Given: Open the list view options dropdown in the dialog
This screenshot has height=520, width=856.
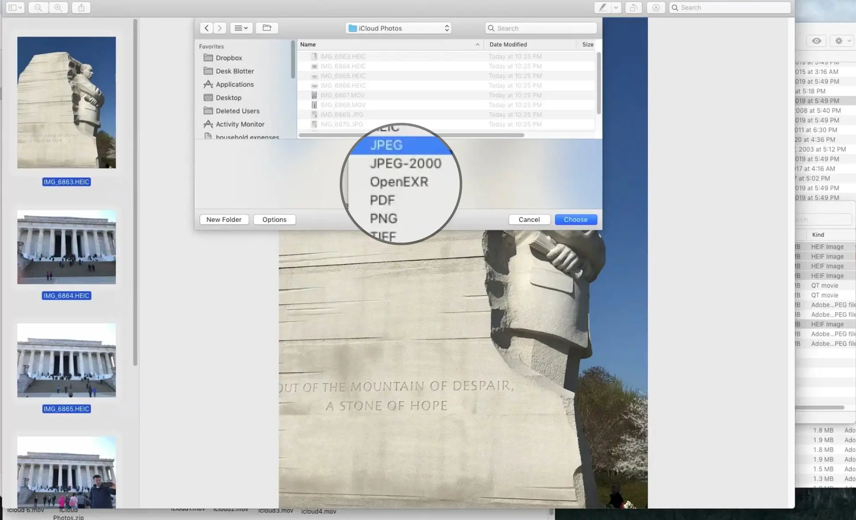Looking at the screenshot, I should [241, 28].
